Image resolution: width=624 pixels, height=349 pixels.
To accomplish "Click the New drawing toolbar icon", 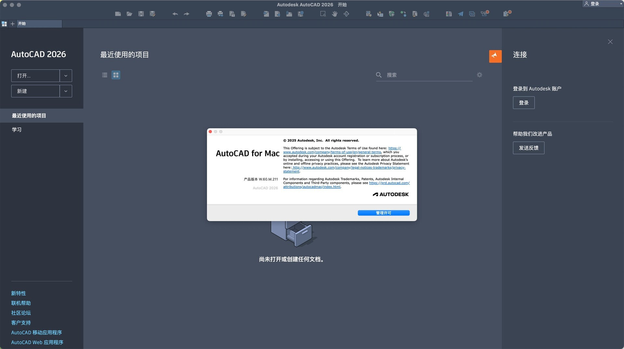I will tap(118, 14).
